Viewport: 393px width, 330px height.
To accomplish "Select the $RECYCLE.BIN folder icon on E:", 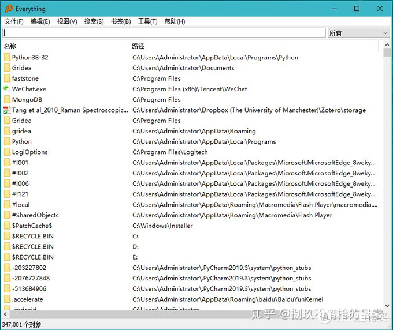I will 7,257.
